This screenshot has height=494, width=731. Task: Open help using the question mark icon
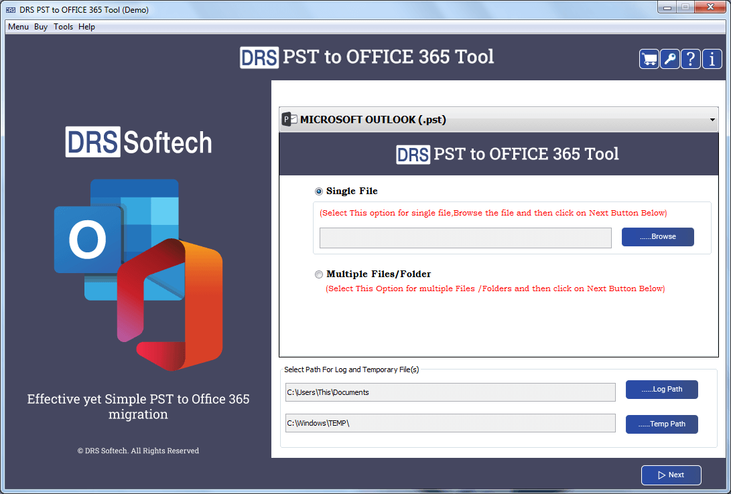pyautogui.click(x=690, y=59)
